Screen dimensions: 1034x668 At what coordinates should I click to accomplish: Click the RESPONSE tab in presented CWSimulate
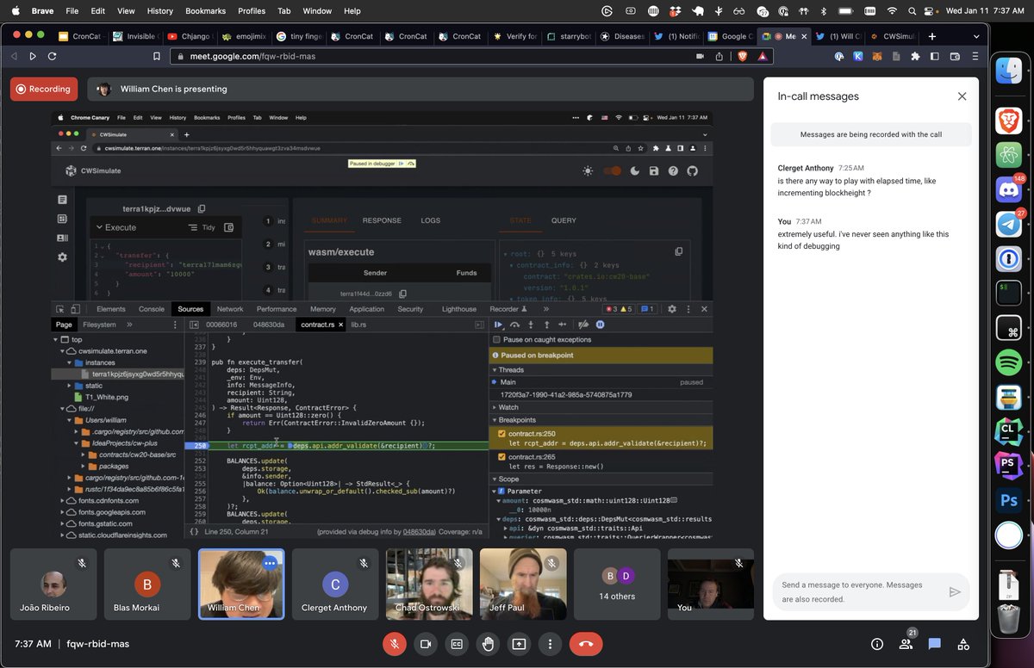(x=382, y=220)
